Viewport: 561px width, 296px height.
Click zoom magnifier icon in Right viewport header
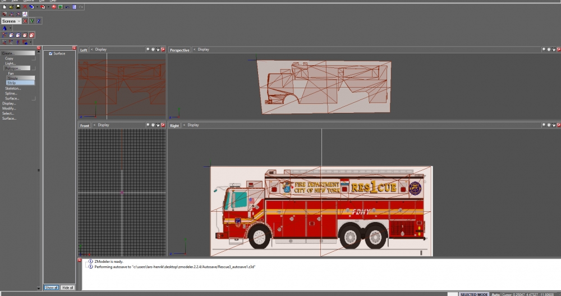544,125
